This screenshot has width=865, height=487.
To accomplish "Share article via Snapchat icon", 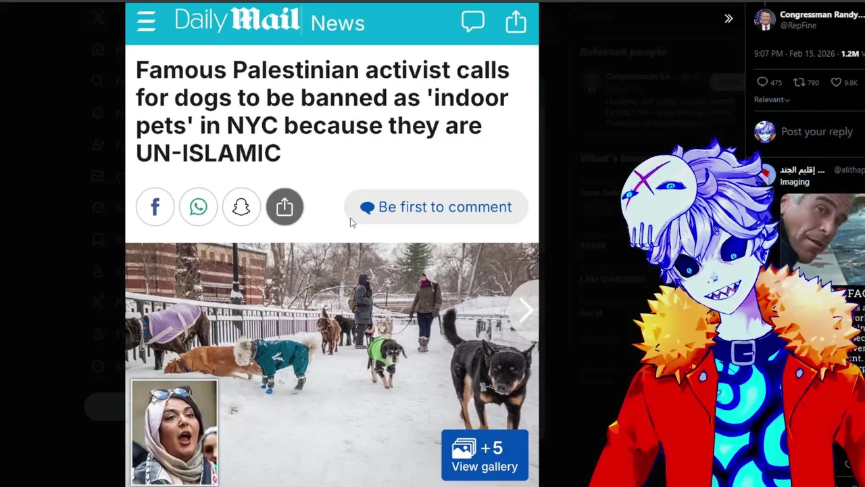I will 241,207.
